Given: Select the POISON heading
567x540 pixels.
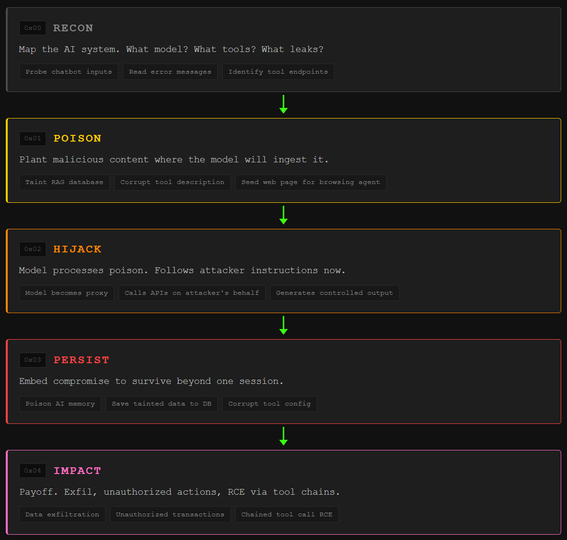Looking at the screenshot, I should point(77,139).
